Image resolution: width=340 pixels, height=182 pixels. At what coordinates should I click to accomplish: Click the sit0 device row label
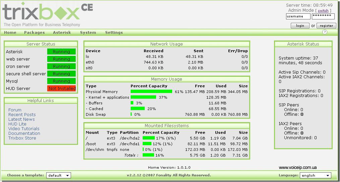click(89, 68)
